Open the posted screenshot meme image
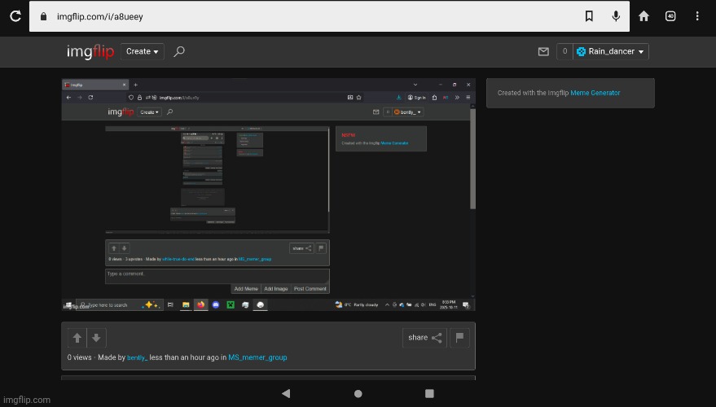Viewport: 716px width, 407px height. [268, 195]
